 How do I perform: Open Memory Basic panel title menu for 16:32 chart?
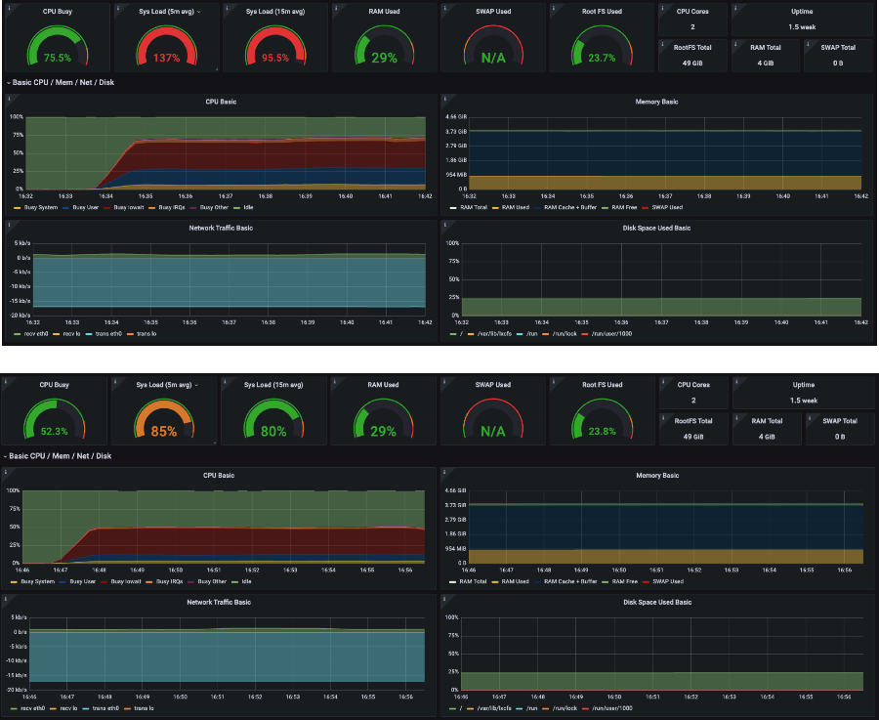[x=656, y=102]
